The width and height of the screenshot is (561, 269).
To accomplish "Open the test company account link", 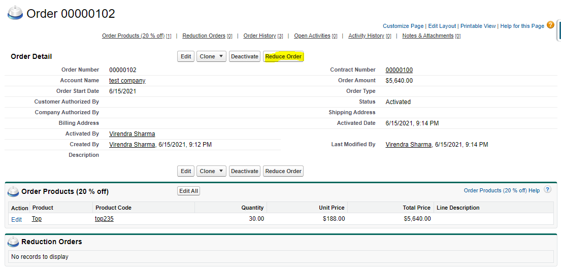I will pos(127,81).
